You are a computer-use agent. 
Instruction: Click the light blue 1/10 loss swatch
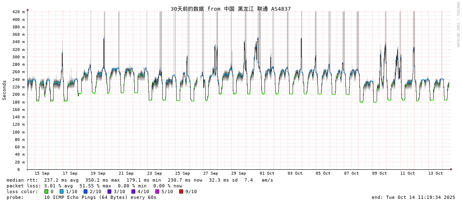[62, 191]
